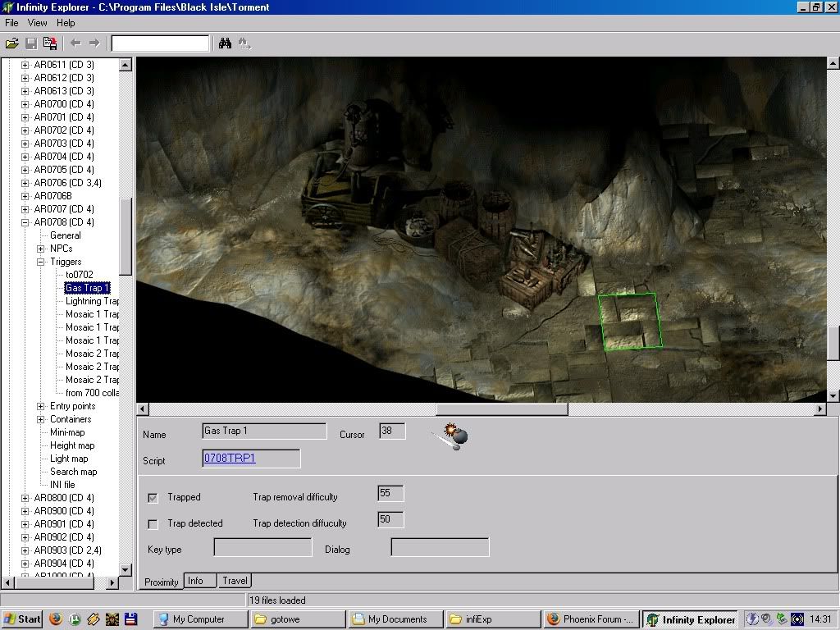This screenshot has height=630, width=840.
Task: Click the toolbar search text box
Action: pyautogui.click(x=160, y=43)
